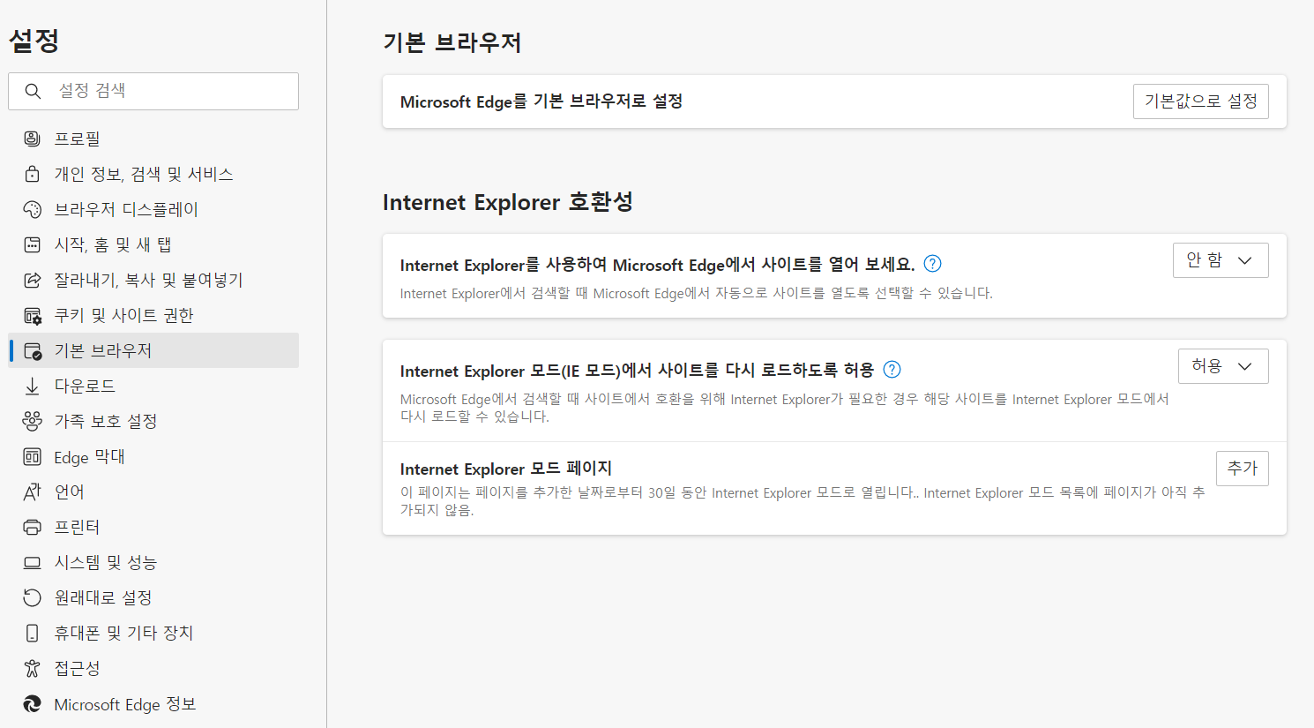Click the Edge 막대 panel icon
The height and width of the screenshot is (728, 1314).
[x=32, y=456]
